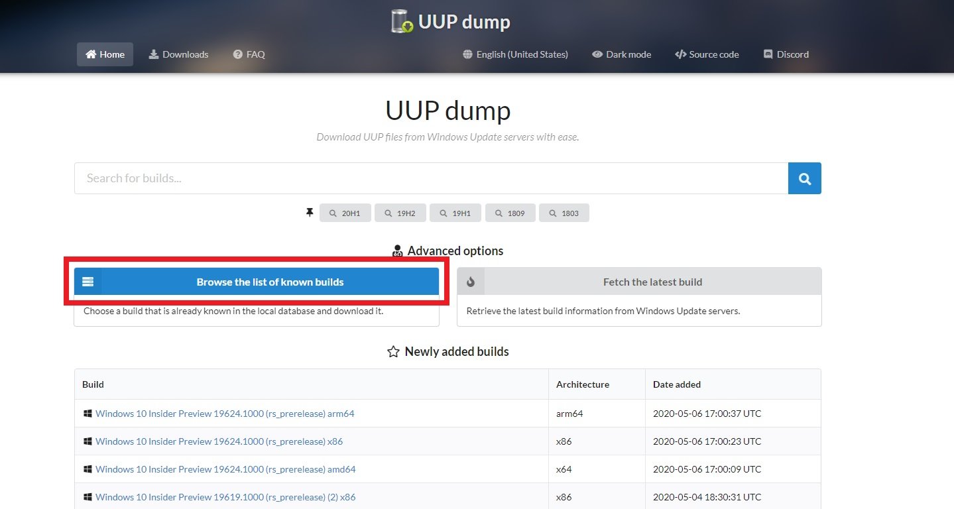Click the Source code brackets icon
954x509 pixels.
(x=680, y=54)
